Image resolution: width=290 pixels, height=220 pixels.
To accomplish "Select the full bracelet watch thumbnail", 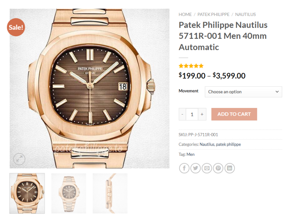I will coord(69,193).
